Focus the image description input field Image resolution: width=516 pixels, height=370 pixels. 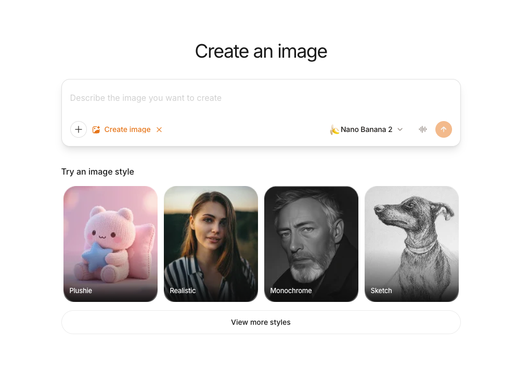pyautogui.click(x=261, y=98)
